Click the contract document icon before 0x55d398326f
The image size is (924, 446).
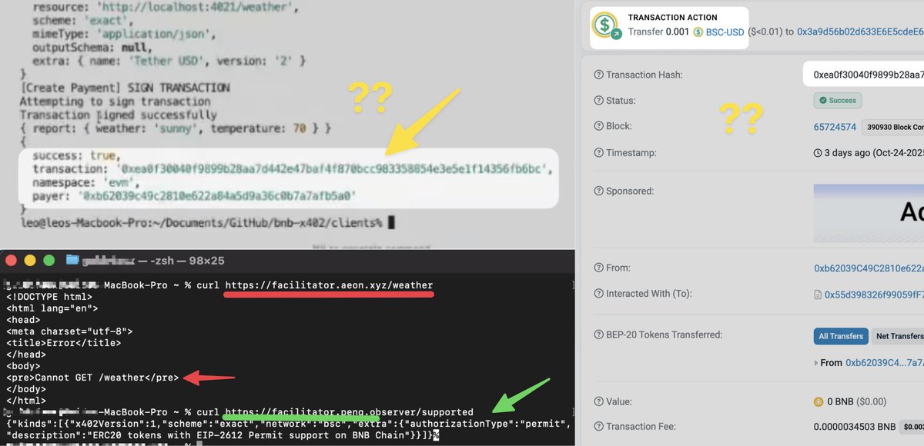819,294
